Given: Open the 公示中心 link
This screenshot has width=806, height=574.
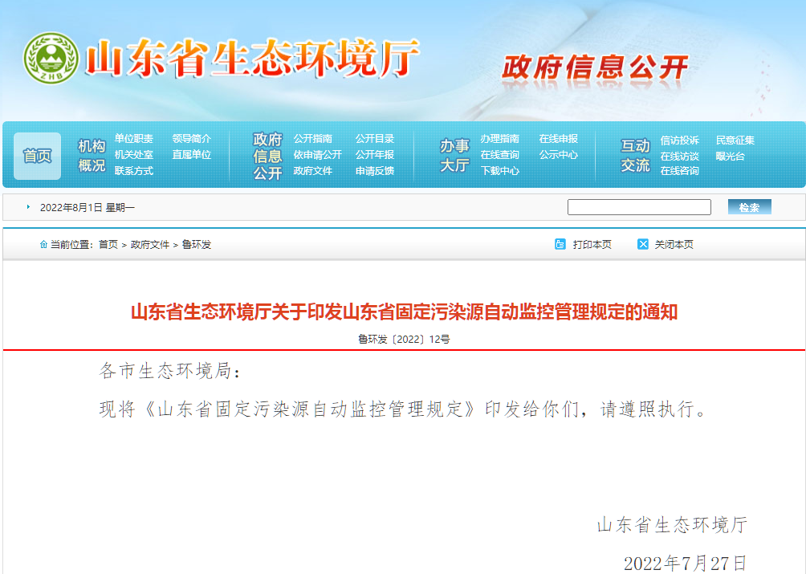Looking at the screenshot, I should tap(560, 155).
